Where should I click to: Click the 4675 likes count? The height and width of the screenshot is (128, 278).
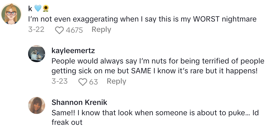74,30
